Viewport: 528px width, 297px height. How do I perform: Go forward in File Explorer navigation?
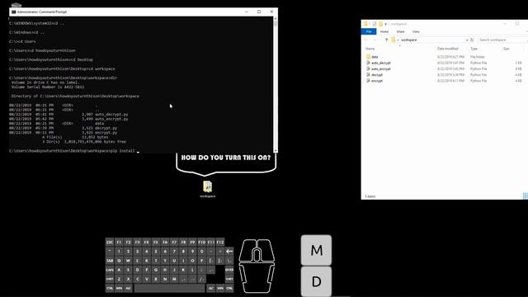[x=374, y=40]
